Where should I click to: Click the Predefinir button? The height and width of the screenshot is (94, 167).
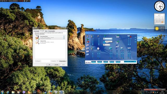(54, 61)
